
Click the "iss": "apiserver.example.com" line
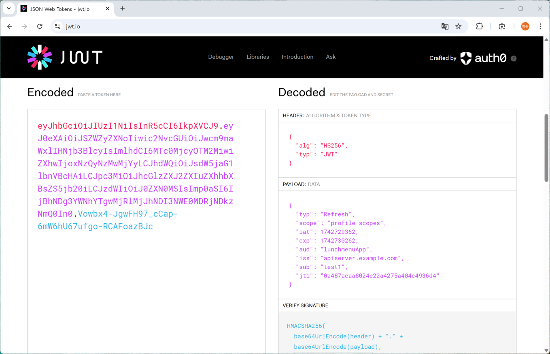click(350, 259)
